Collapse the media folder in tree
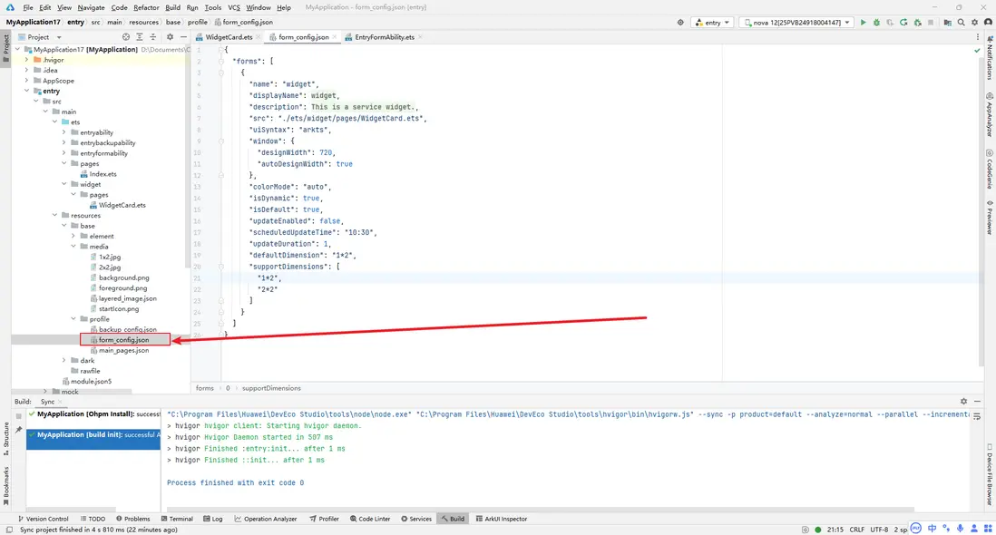The width and height of the screenshot is (996, 535). pos(74,247)
